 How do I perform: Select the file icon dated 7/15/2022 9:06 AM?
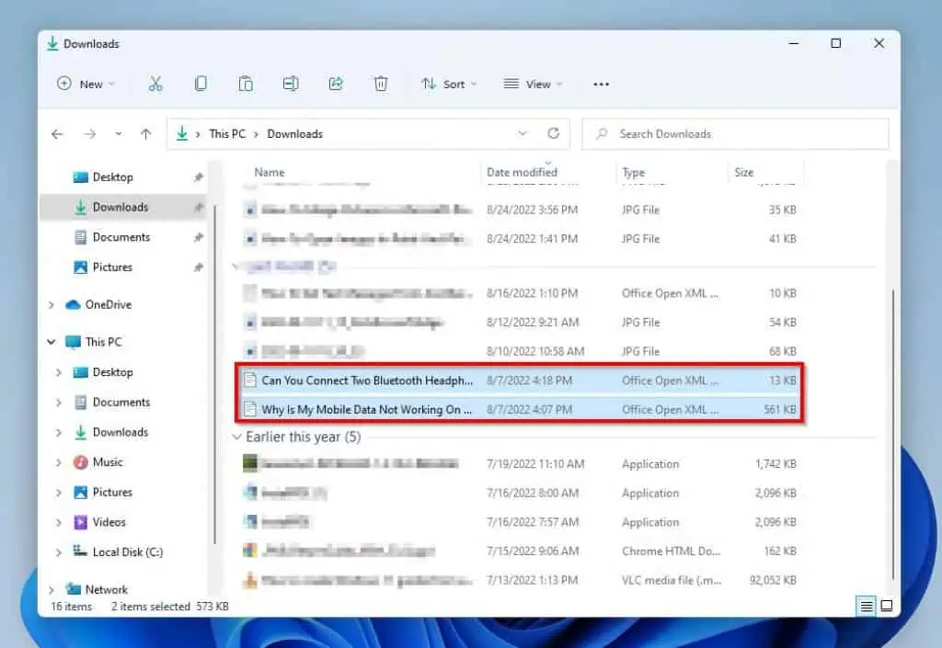pyautogui.click(x=250, y=551)
